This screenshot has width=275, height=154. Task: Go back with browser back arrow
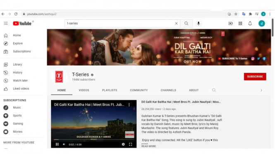[x=3, y=14]
